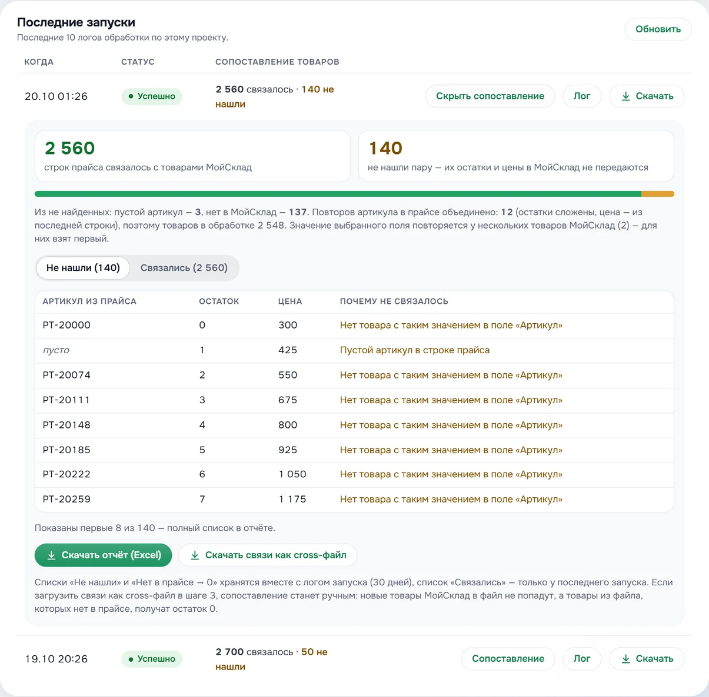709x697 pixels.
Task: Click the orange unmatched progress segment
Action: coord(658,194)
